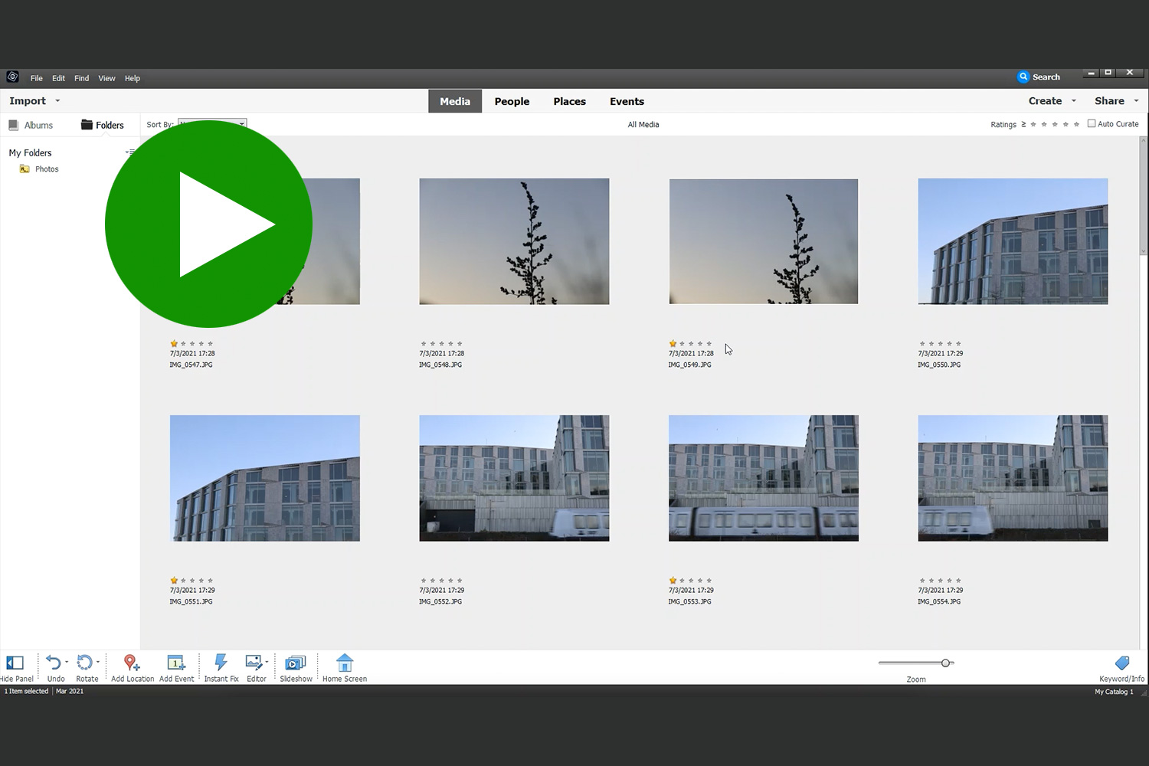Click the Rotate icon
This screenshot has height=766, width=1149.
click(x=85, y=663)
